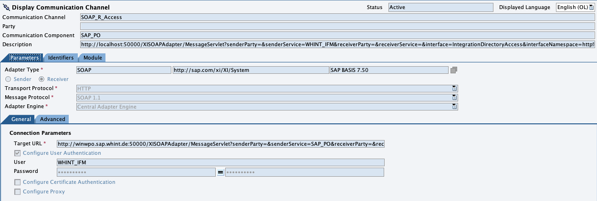Click the Description field
597x201 pixels.
(x=337, y=44)
